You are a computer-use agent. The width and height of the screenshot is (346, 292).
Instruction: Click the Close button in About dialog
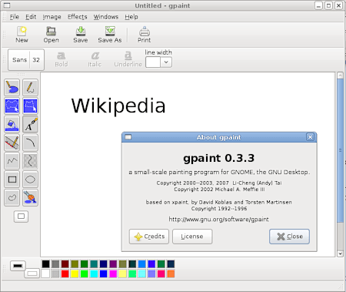[x=289, y=237]
